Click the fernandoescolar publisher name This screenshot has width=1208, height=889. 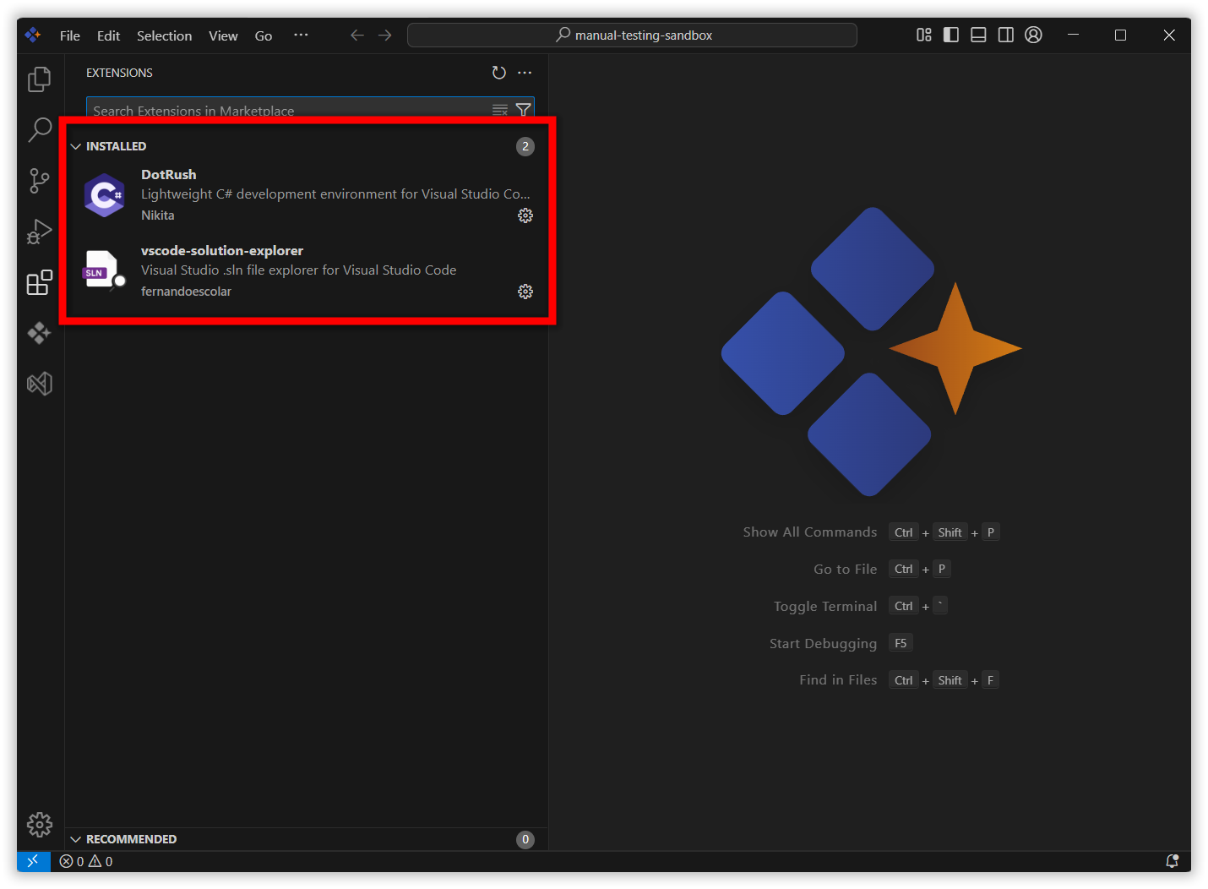coord(186,292)
